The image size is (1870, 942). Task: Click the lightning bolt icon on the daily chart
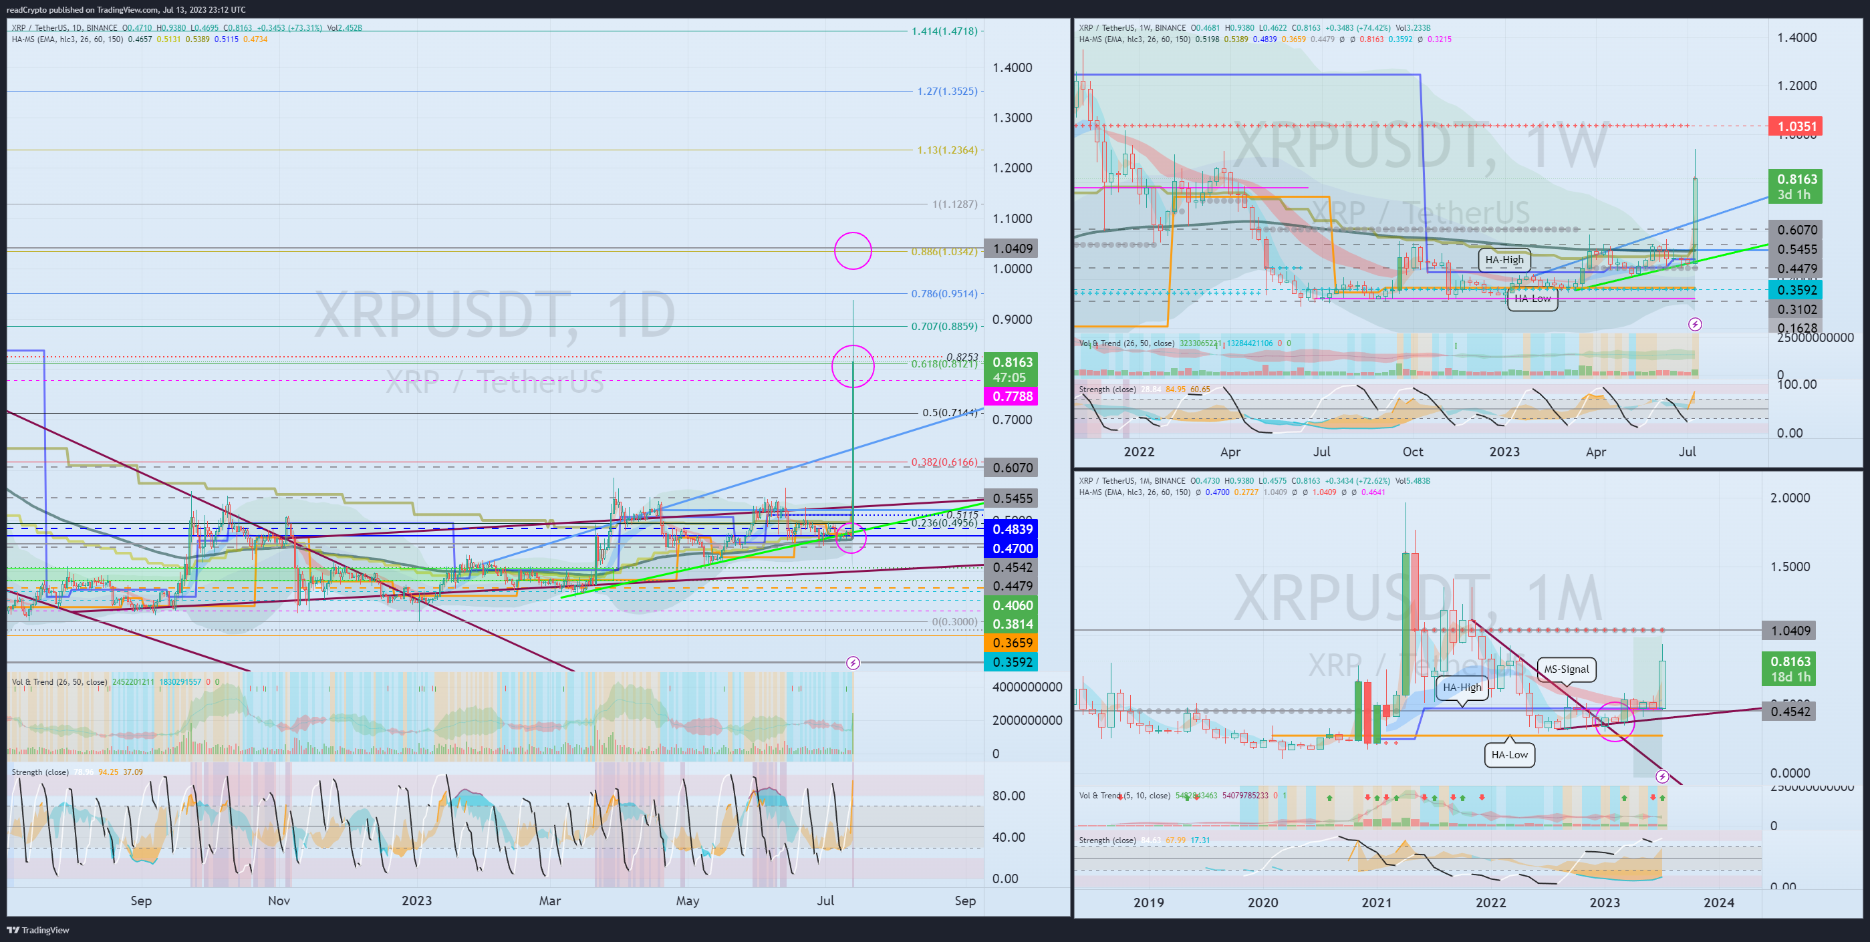[x=853, y=663]
